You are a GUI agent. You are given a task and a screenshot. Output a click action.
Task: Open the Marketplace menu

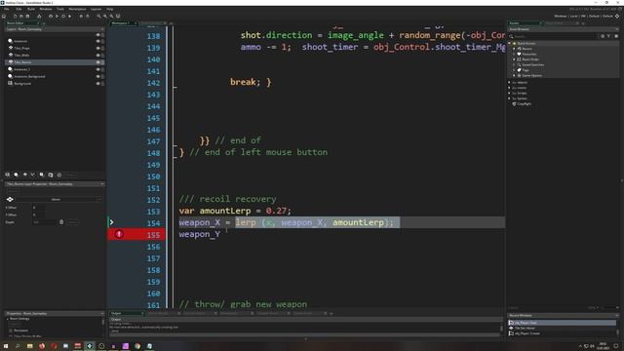point(77,9)
